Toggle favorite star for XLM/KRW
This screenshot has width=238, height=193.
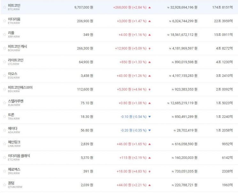click(4, 103)
